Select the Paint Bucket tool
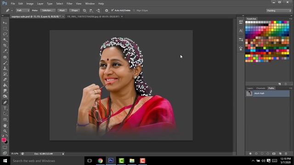294x165 pixels. (x=5, y=85)
